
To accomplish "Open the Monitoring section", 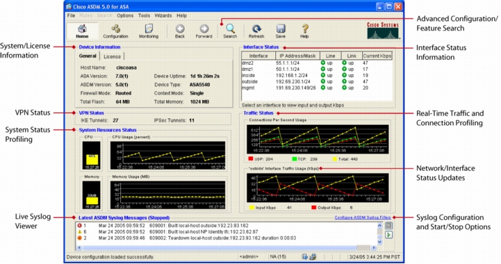I will pyautogui.click(x=149, y=31).
